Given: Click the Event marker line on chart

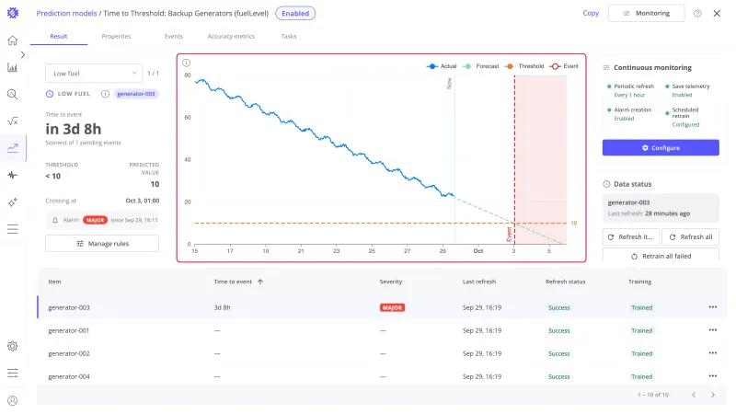Looking at the screenshot, I should click(x=514, y=159).
